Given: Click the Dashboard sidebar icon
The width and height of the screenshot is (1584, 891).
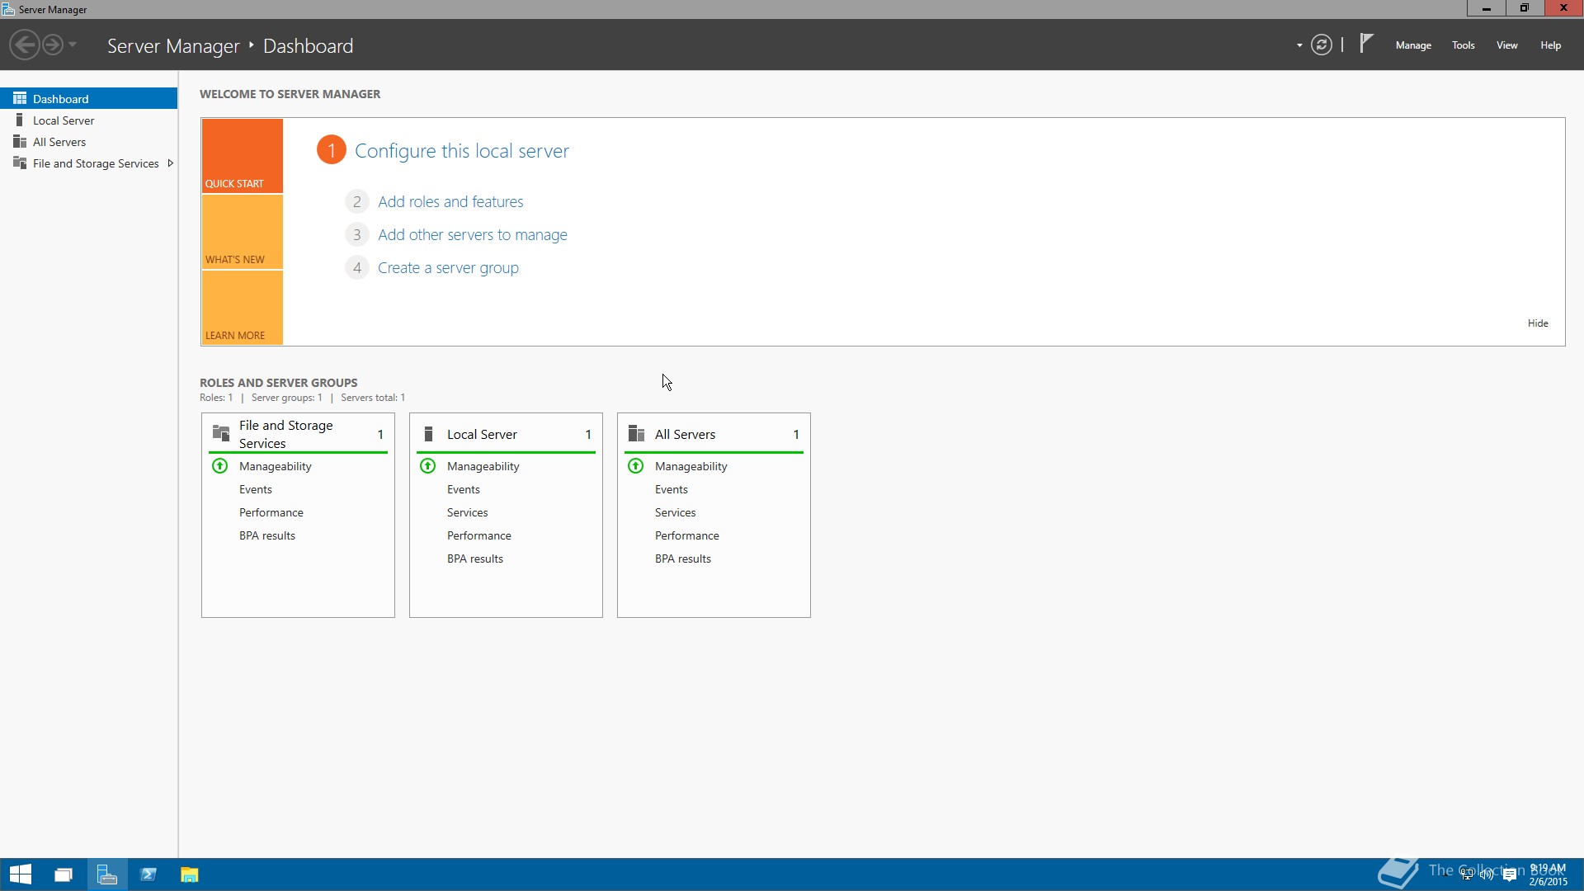Looking at the screenshot, I should 20,98.
